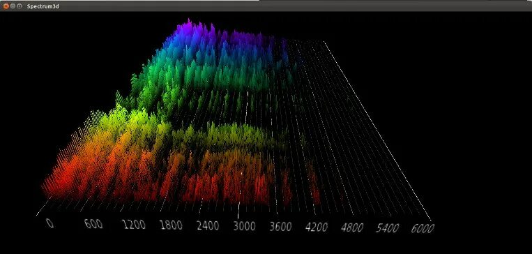
Task: Click the 600 frequency axis label
Action: coord(93,224)
